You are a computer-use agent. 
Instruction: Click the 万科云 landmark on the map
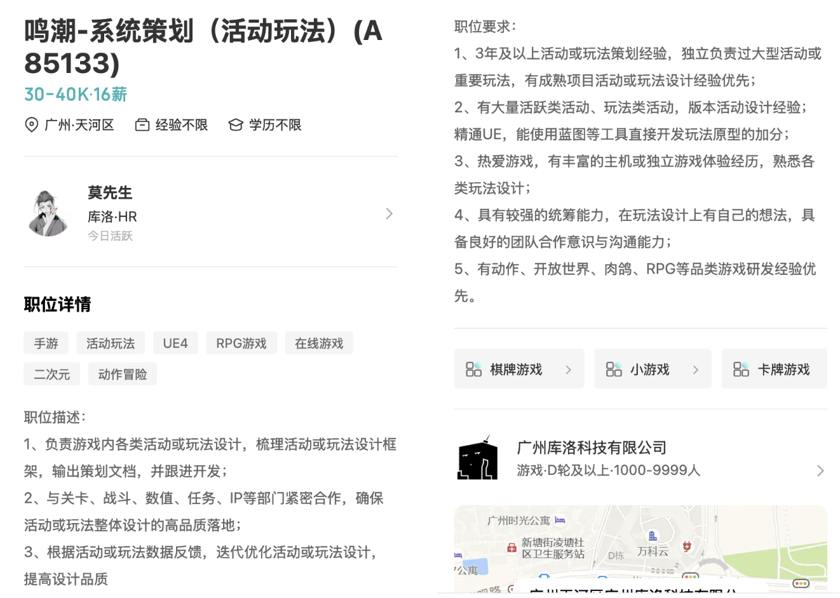(x=653, y=550)
